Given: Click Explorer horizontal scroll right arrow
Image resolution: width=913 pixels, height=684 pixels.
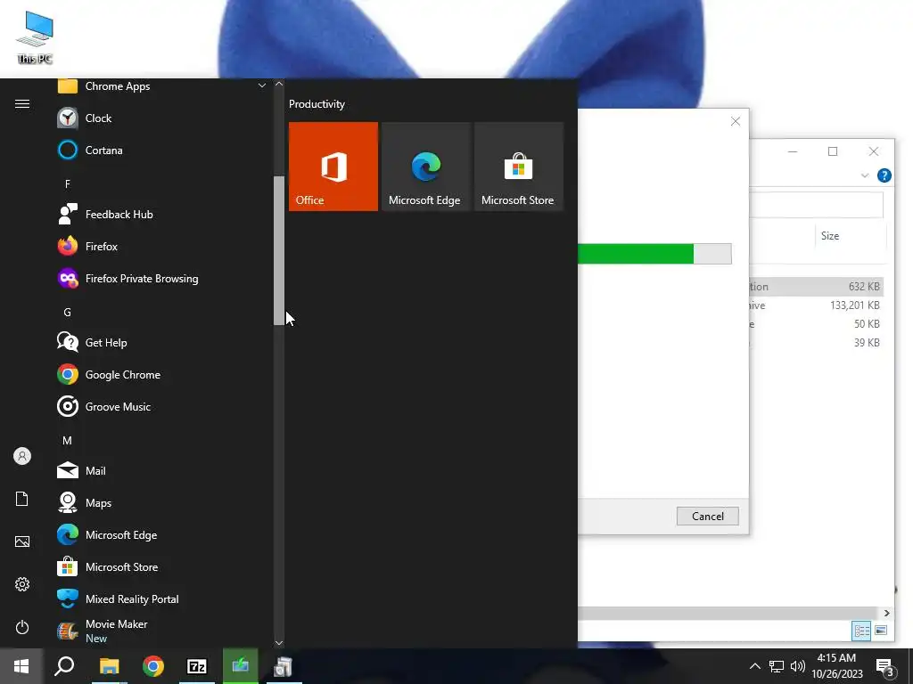Looking at the screenshot, I should [x=887, y=613].
